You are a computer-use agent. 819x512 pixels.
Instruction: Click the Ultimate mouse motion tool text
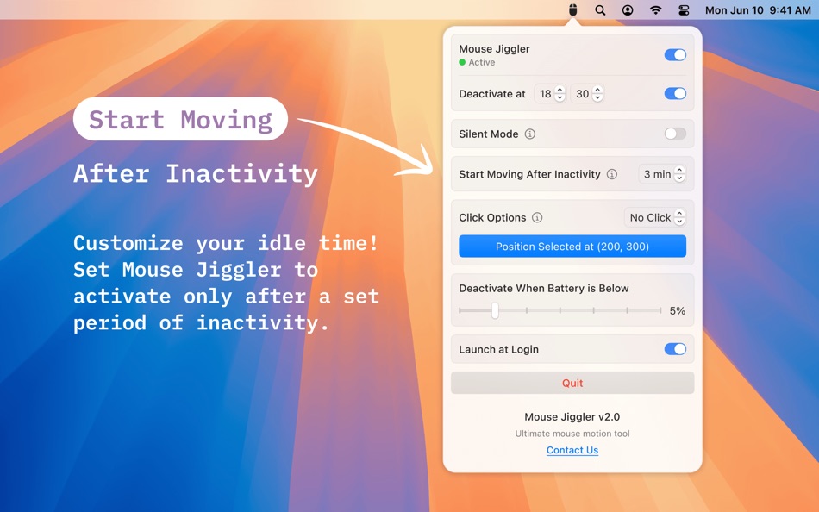point(572,434)
